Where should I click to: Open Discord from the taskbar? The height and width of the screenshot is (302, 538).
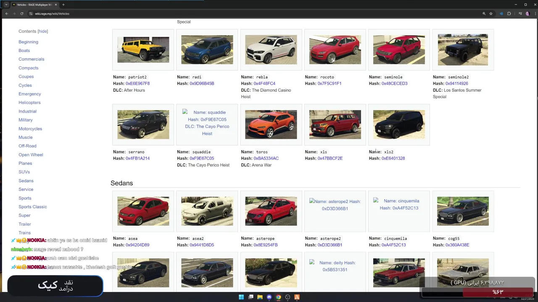pyautogui.click(x=269, y=297)
